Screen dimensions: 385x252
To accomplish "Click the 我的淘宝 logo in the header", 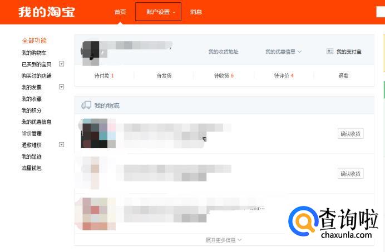I will click(46, 12).
